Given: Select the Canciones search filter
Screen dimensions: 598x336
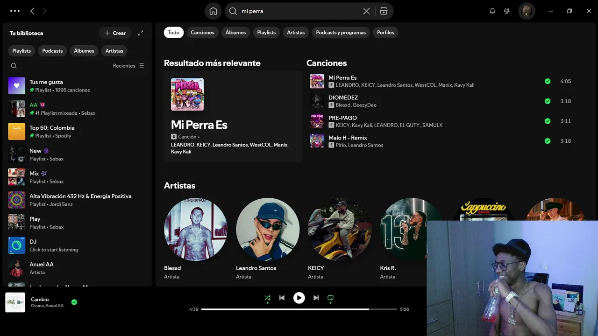Looking at the screenshot, I should [202, 32].
